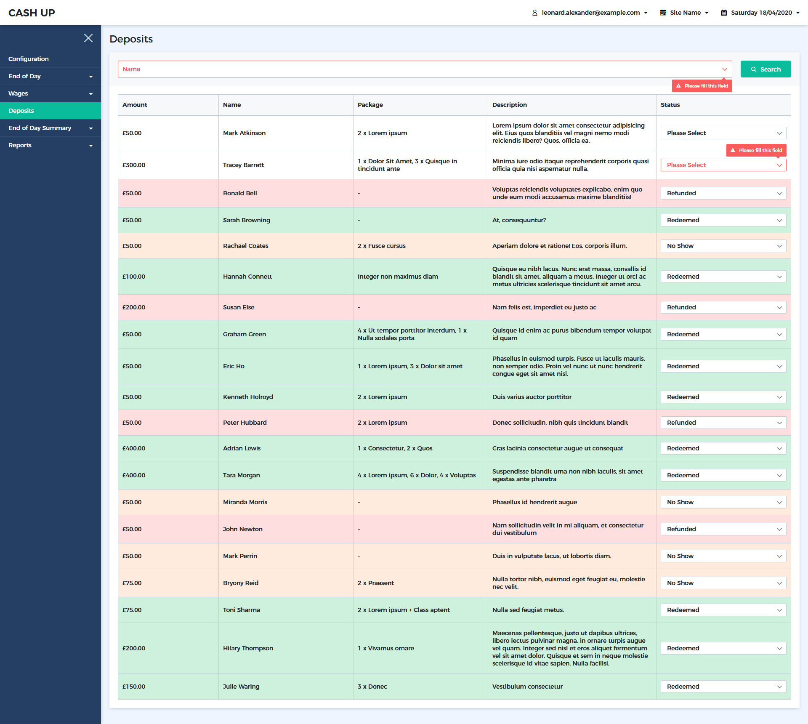This screenshot has width=808, height=724.
Task: Expand End of Day submenu arrow
Action: click(x=91, y=77)
